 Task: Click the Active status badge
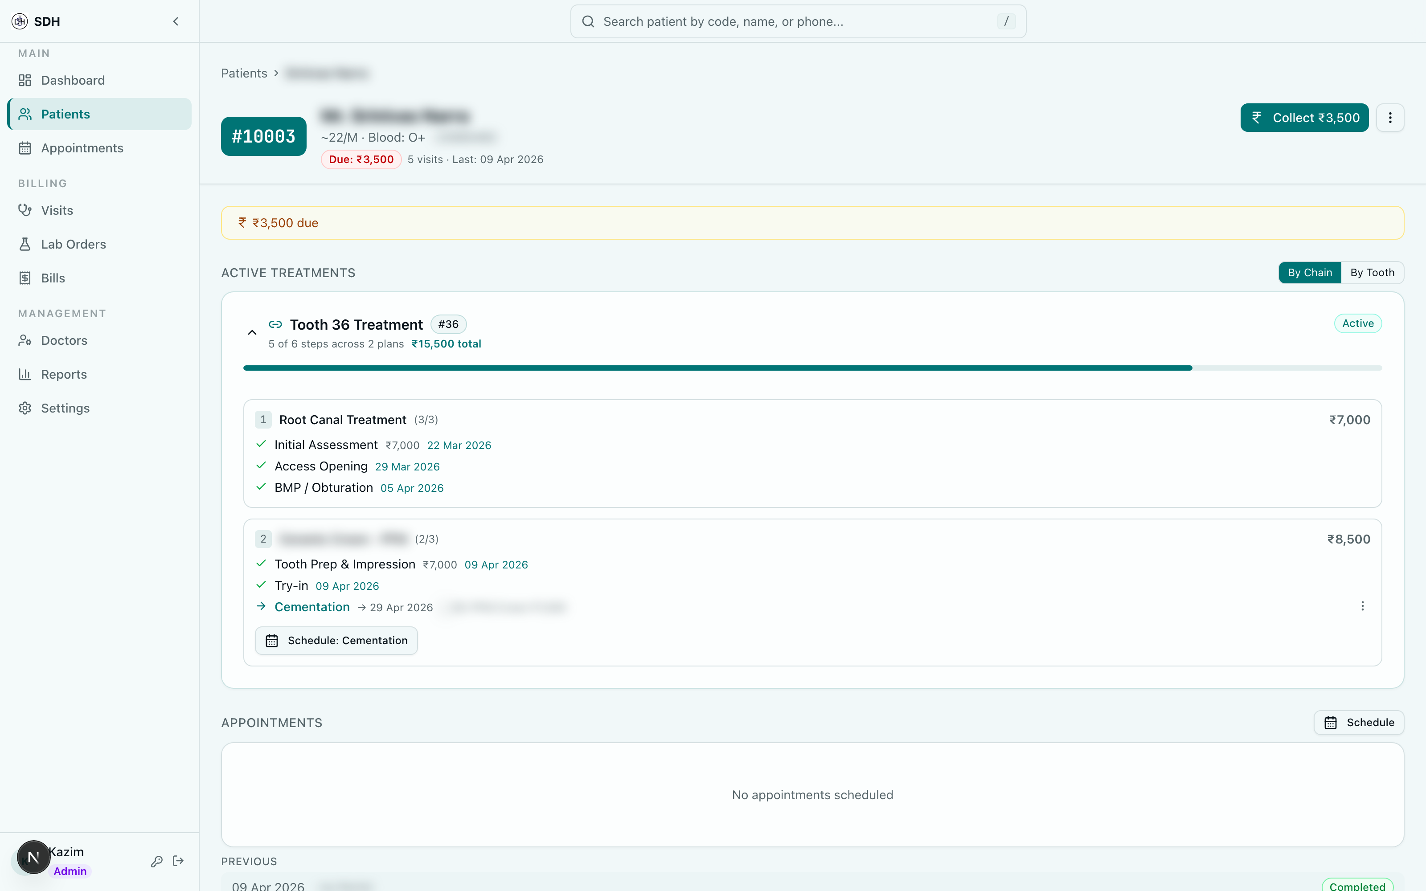coord(1358,323)
